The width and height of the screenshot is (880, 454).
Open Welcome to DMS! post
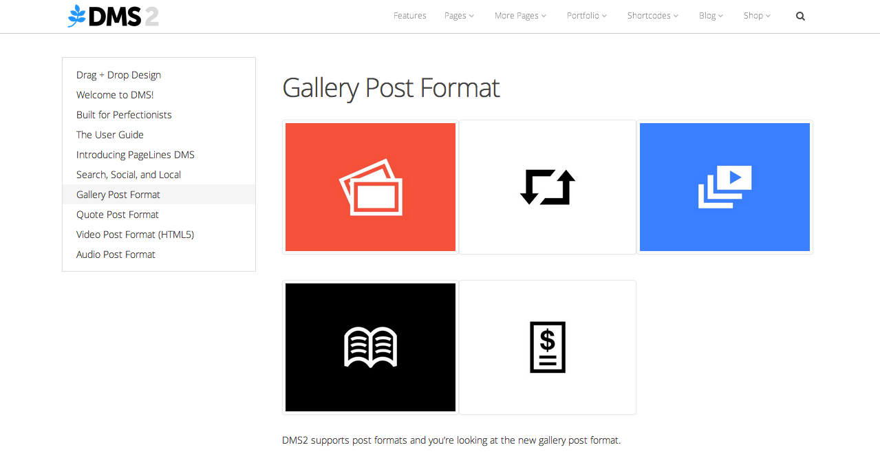[x=115, y=95]
